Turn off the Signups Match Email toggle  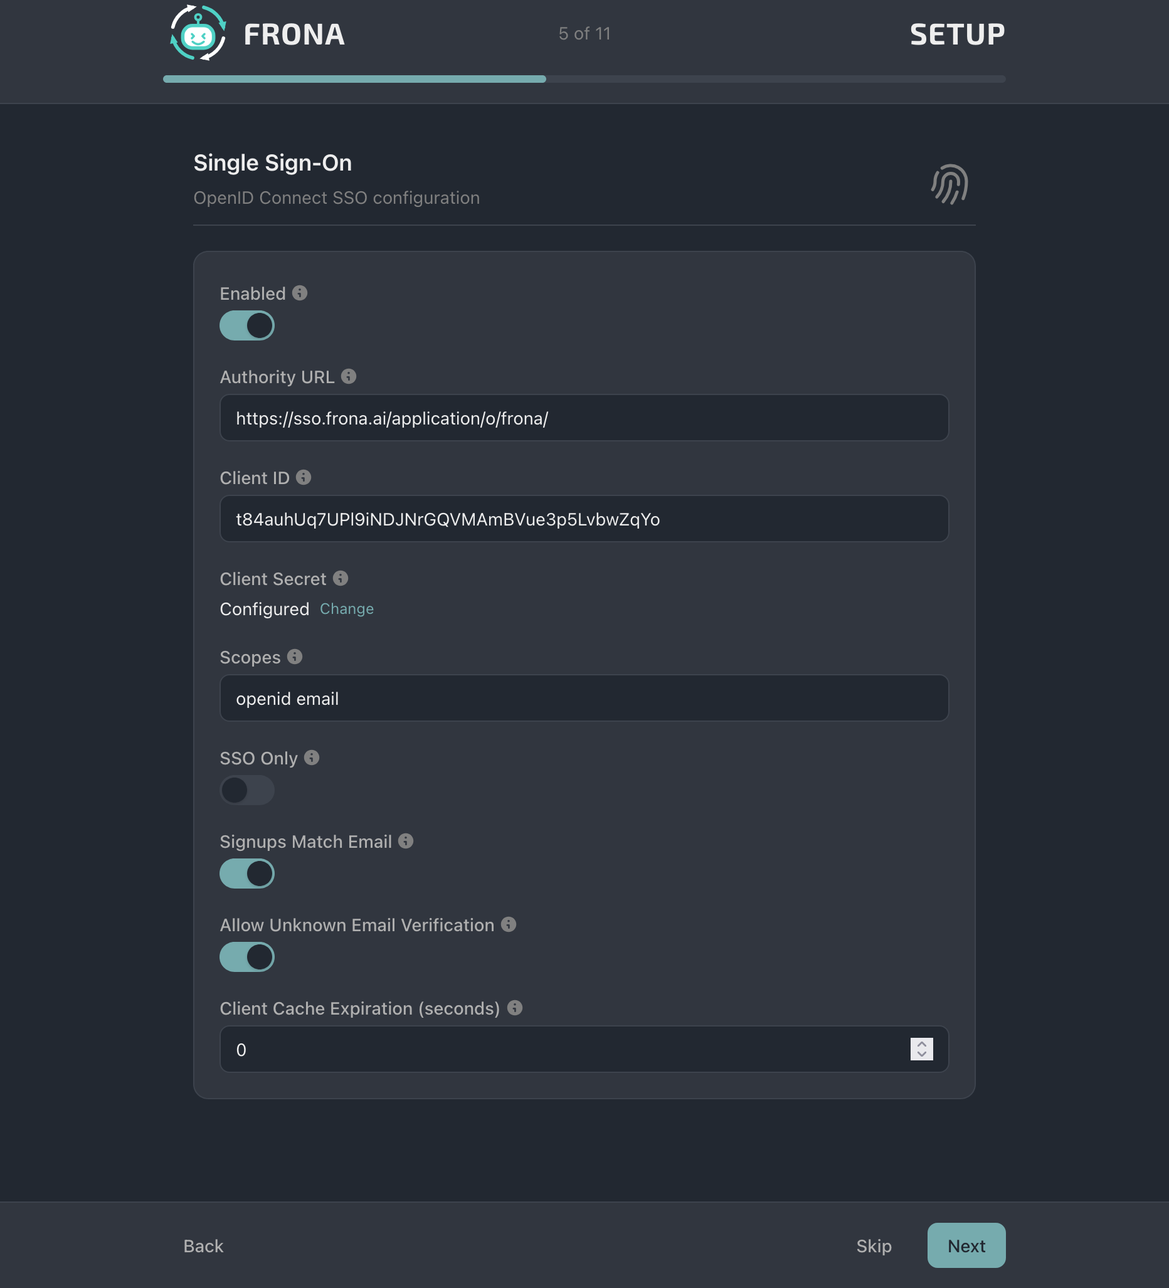point(247,874)
